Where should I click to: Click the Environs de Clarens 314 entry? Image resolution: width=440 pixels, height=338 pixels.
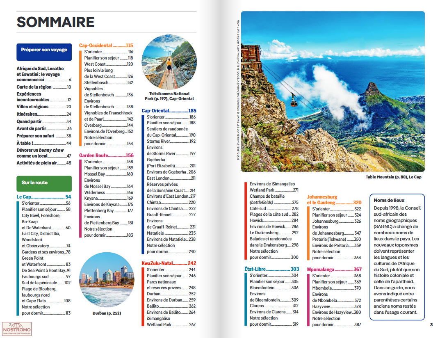(274, 312)
